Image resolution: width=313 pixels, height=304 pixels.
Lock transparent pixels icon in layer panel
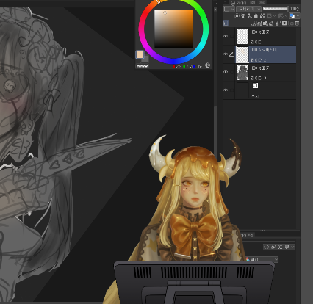pos(262,15)
